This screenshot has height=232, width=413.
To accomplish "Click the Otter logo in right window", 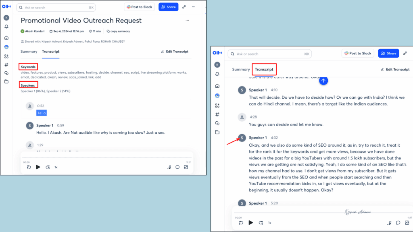I will pyautogui.click(x=217, y=53).
